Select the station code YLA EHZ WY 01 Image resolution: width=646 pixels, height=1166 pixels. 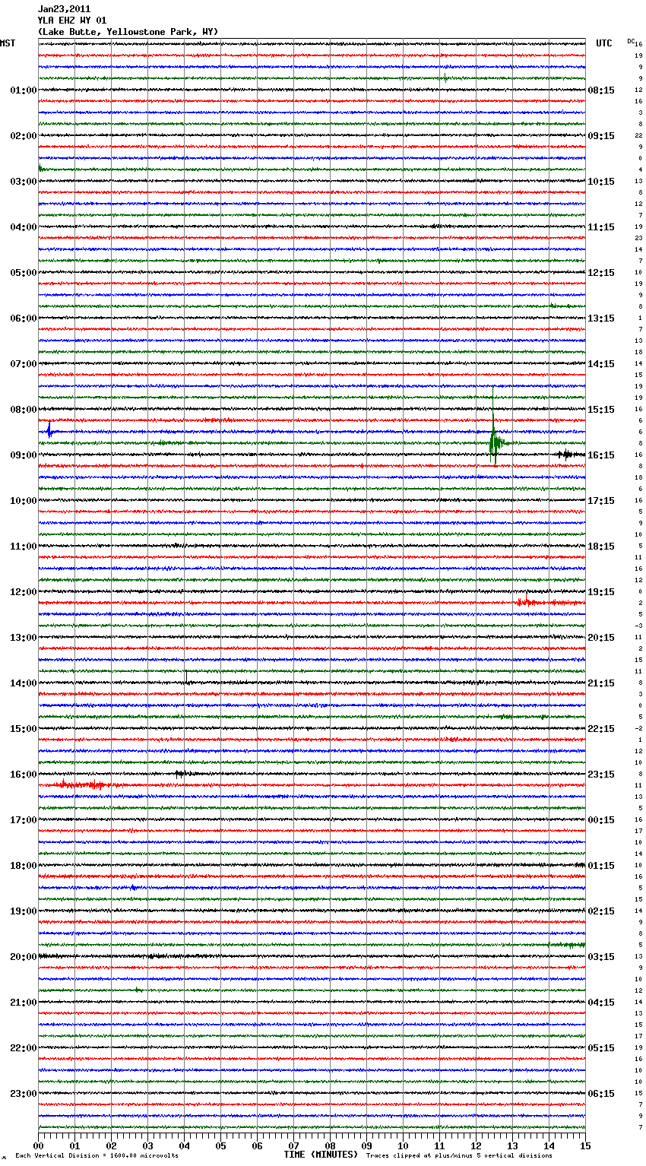click(72, 21)
